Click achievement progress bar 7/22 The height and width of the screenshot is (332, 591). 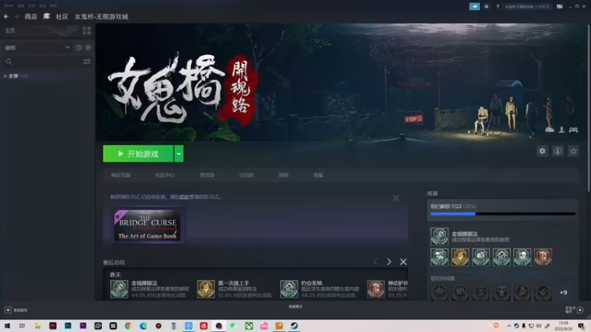click(x=503, y=214)
